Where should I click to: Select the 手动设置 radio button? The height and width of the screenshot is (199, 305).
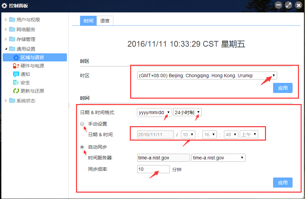tap(82, 124)
